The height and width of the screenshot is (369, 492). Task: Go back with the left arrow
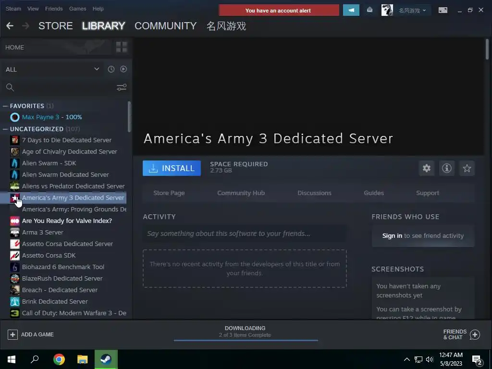[10, 26]
